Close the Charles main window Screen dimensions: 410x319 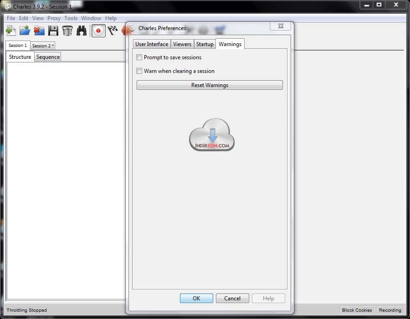(396, 5)
